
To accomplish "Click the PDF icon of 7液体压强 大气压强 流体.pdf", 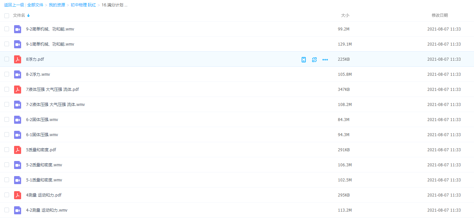I will tap(17, 90).
